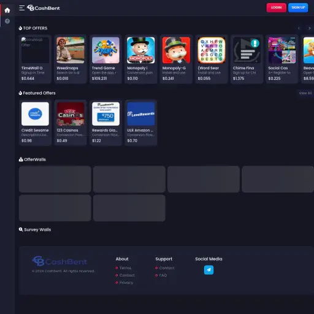Go to next Top Offers with right arrow
The image size is (314, 314).
click(309, 28)
